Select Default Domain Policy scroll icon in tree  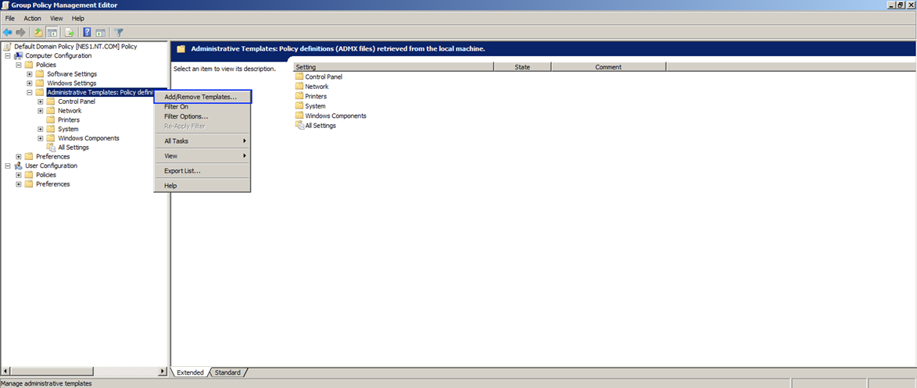click(x=8, y=46)
